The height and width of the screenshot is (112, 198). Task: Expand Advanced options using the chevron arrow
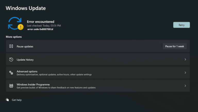coord(185,73)
